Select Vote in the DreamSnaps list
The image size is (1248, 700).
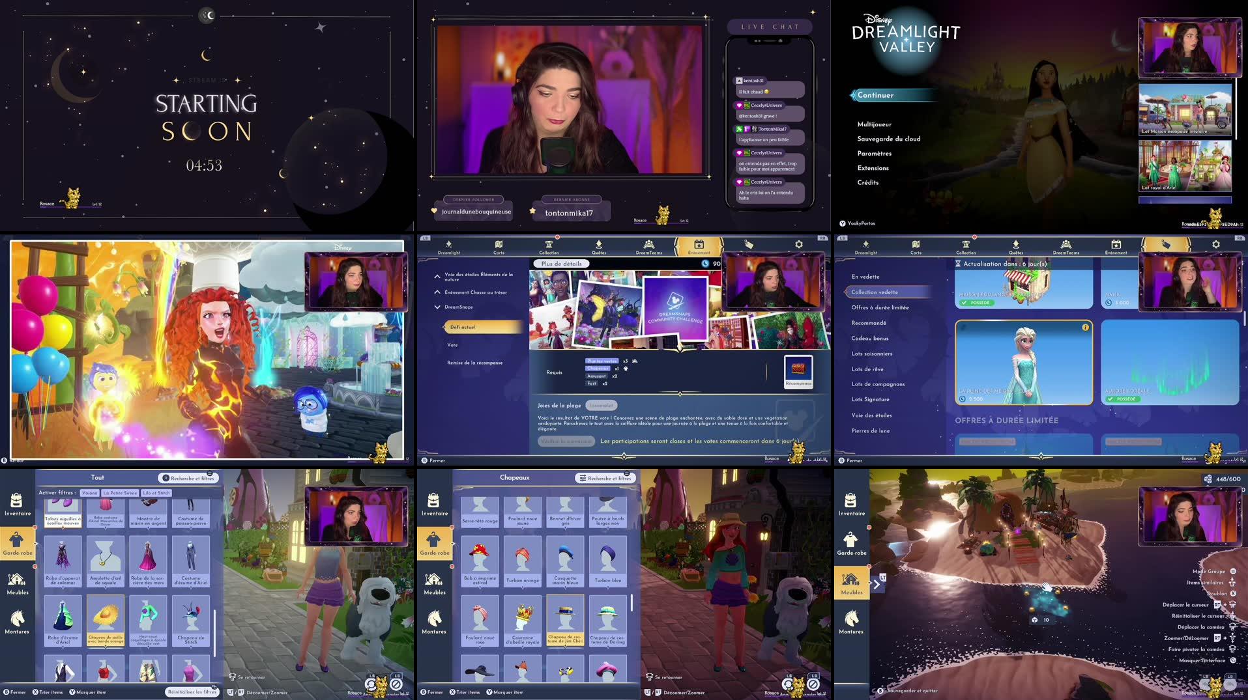[x=452, y=345]
